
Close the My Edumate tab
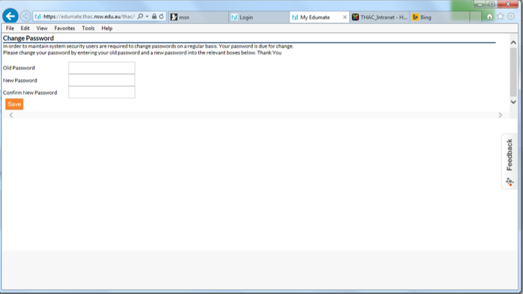click(345, 17)
